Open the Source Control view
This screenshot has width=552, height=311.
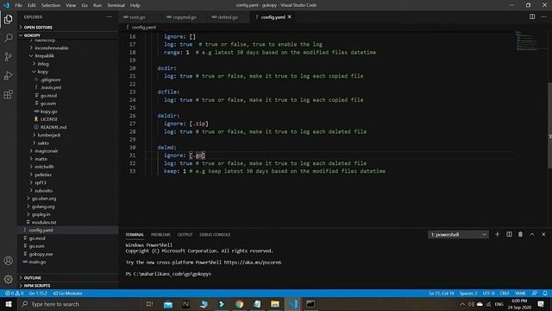coord(8,56)
